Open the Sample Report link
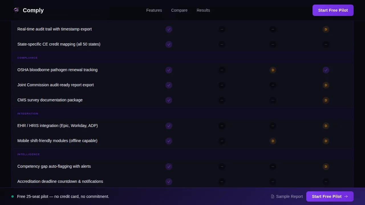 tap(287, 196)
